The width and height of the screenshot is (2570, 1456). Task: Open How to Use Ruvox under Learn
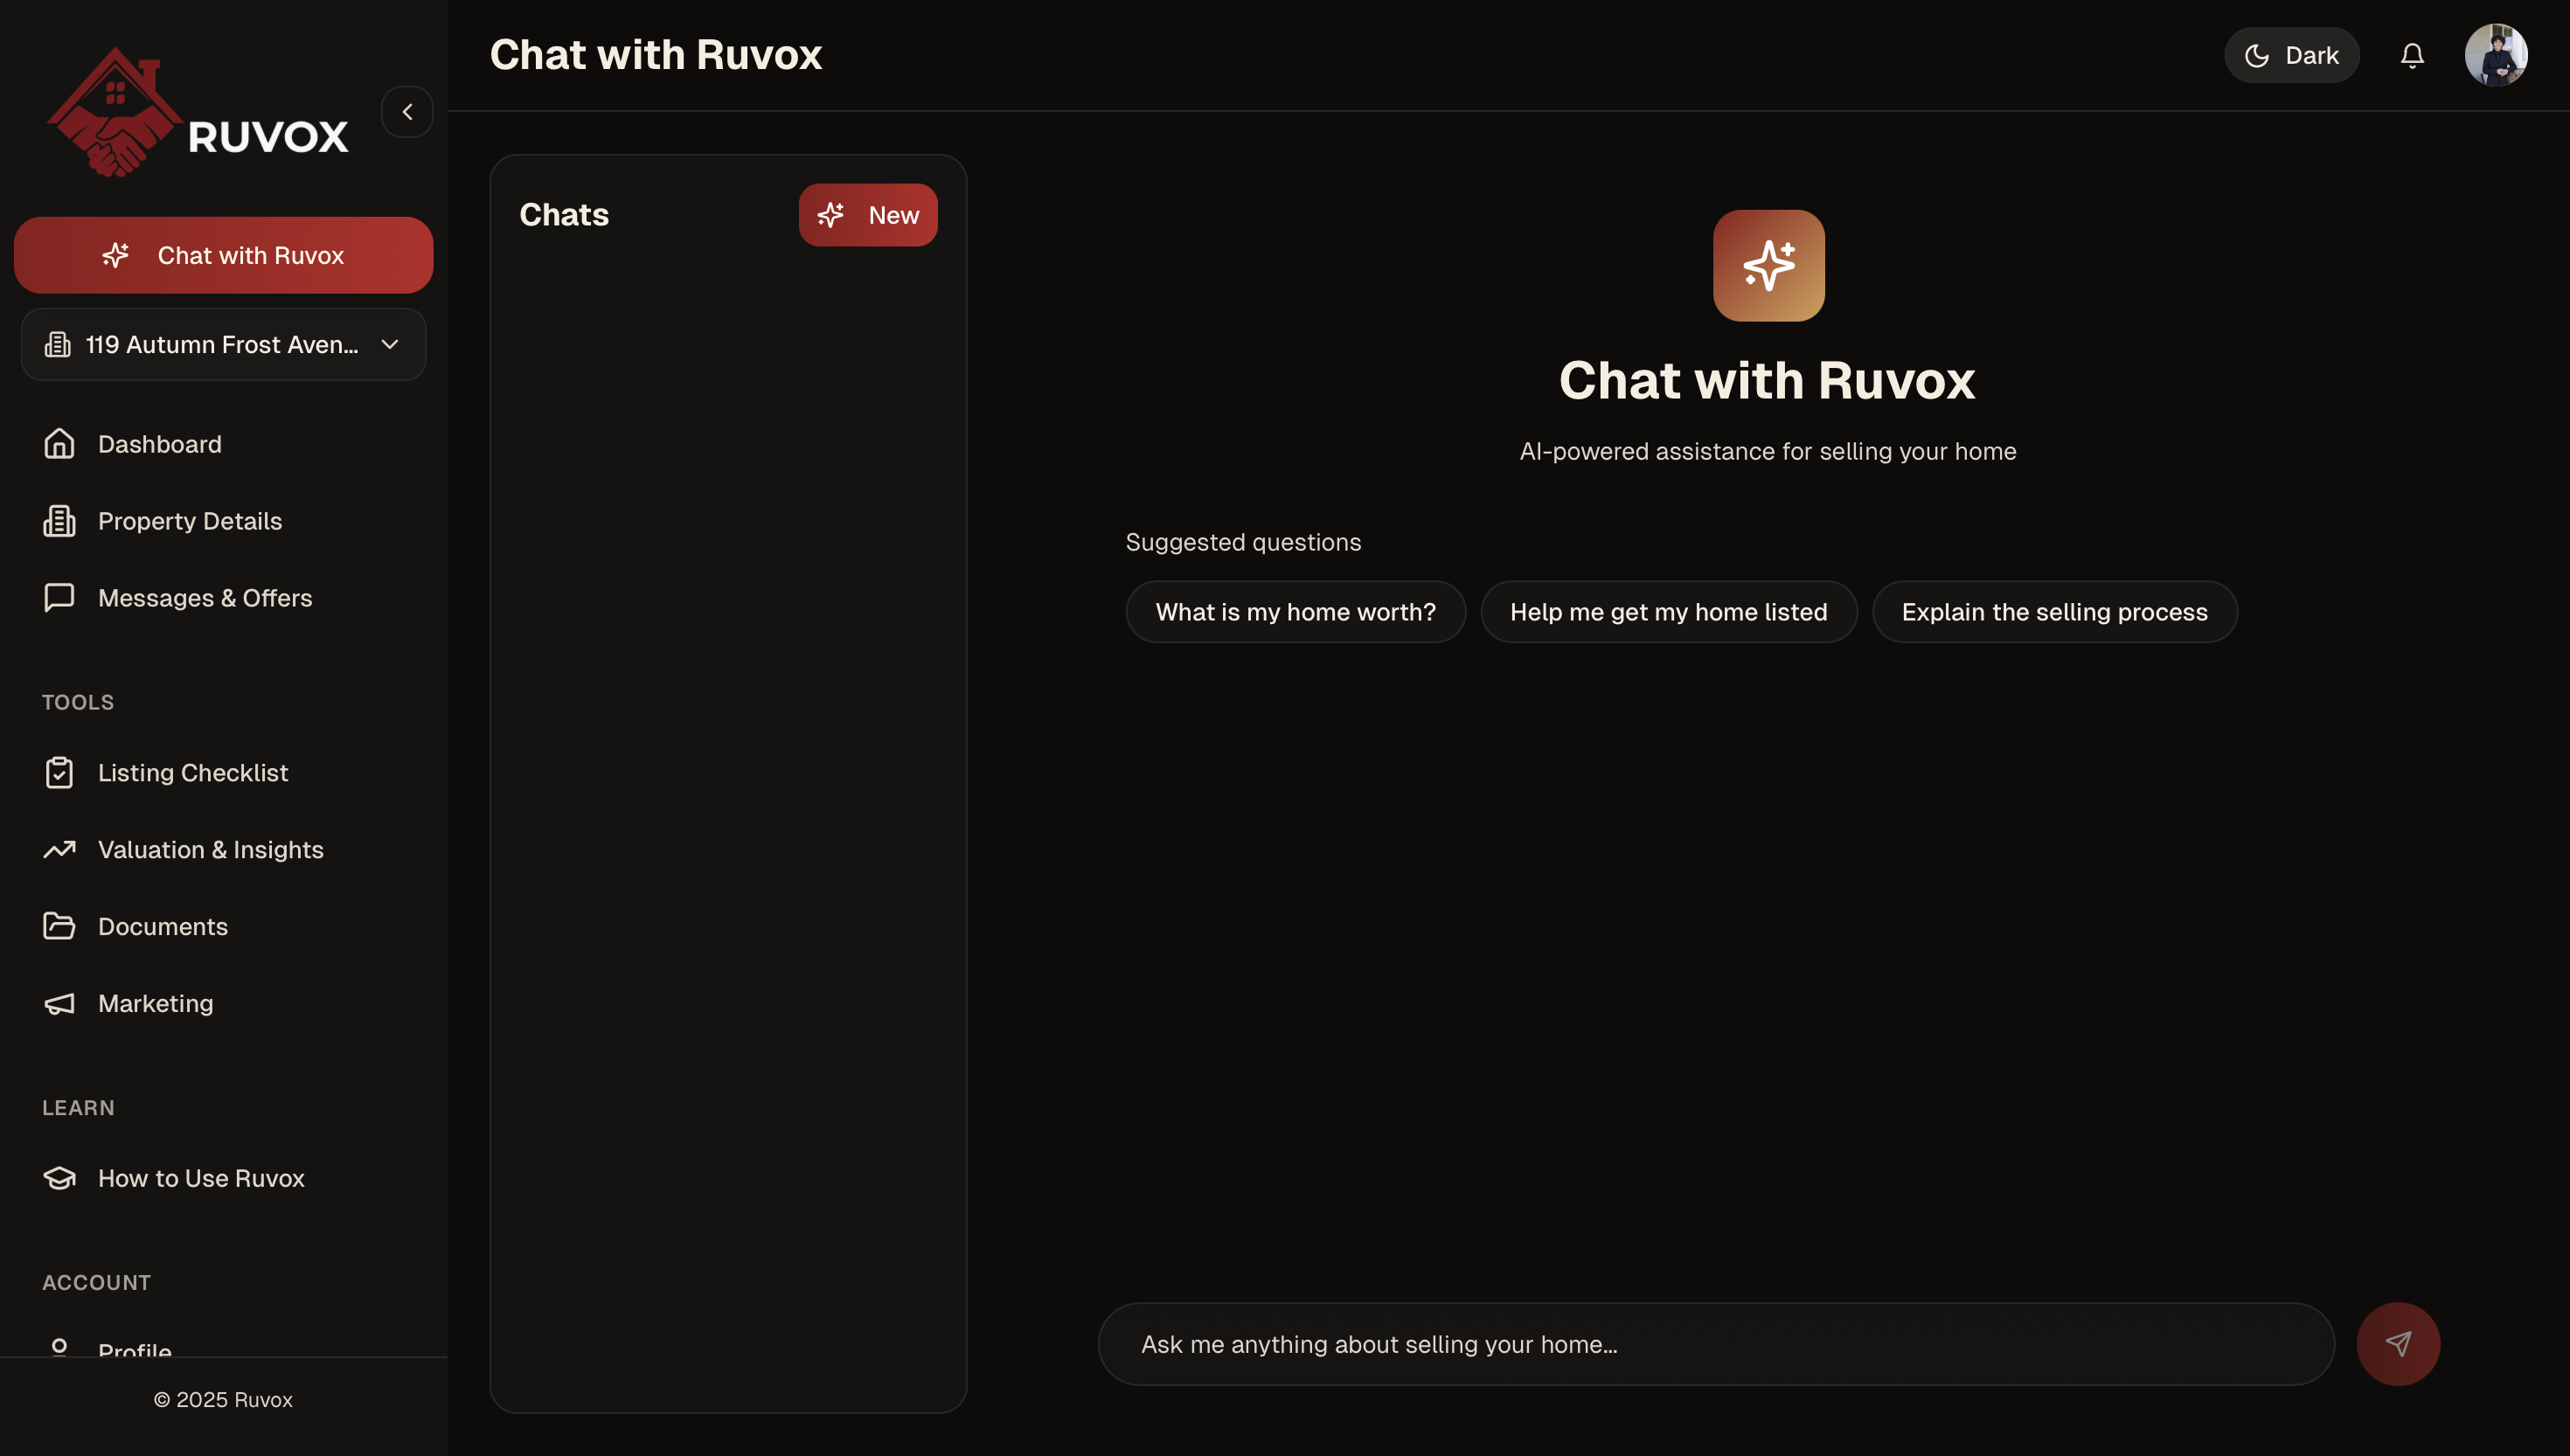pos(201,1178)
